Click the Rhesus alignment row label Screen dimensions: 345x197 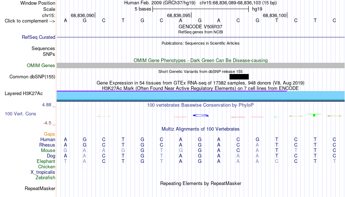(x=47, y=145)
